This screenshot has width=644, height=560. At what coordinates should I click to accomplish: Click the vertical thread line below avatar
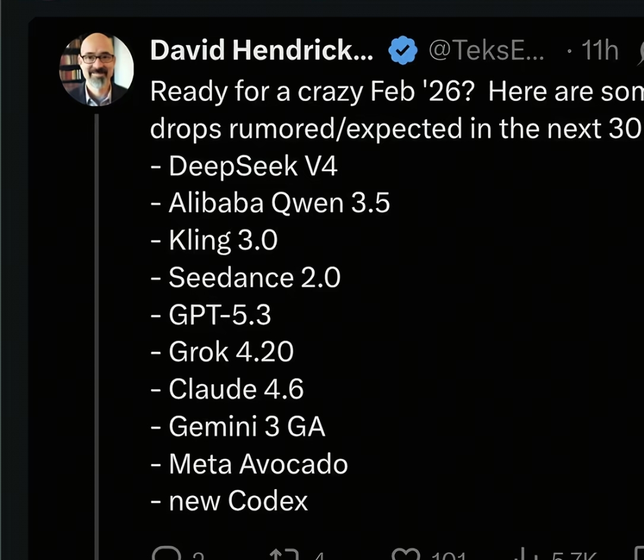(x=96, y=333)
